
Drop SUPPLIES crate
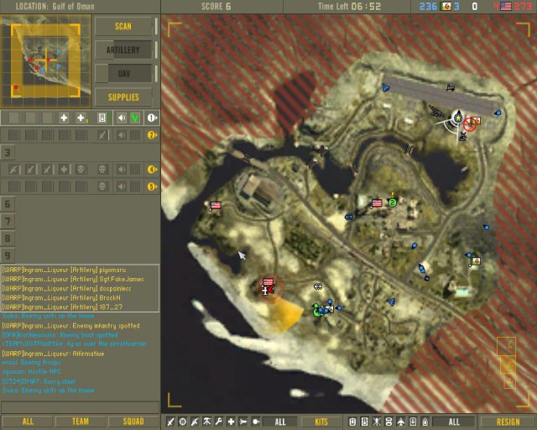click(123, 97)
